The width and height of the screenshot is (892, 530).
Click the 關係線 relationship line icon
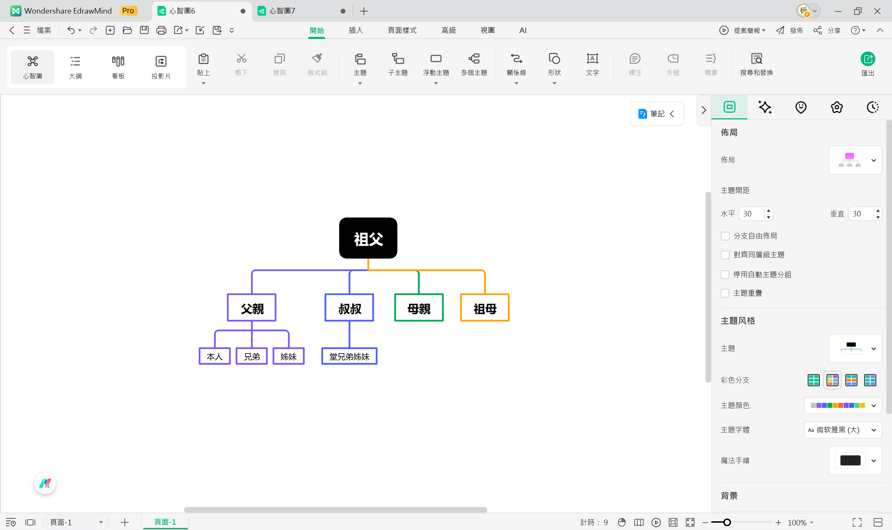tap(516, 59)
